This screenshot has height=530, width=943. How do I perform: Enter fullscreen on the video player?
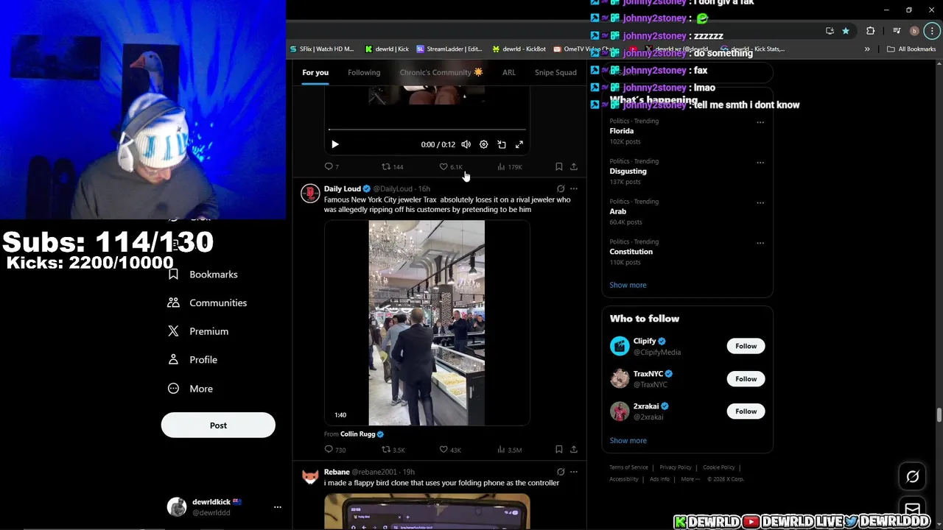[x=519, y=144]
